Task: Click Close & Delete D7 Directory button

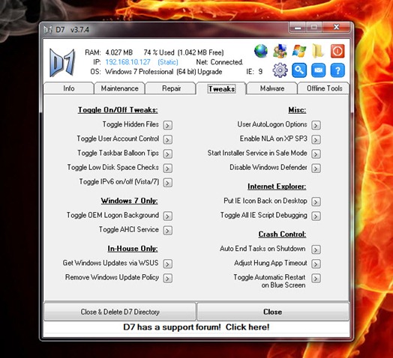Action: pyautogui.click(x=120, y=312)
